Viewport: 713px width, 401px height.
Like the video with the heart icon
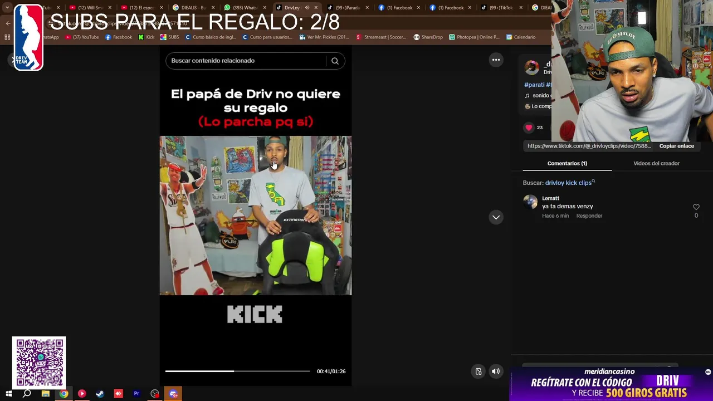click(529, 128)
